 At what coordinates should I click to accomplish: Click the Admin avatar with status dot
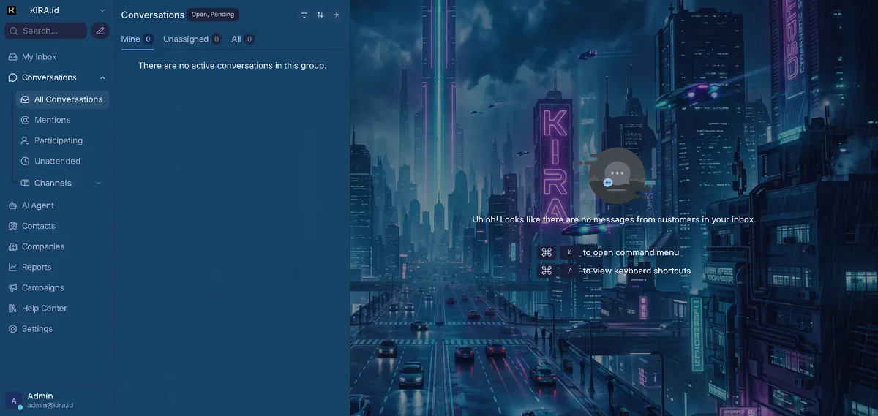pos(14,401)
